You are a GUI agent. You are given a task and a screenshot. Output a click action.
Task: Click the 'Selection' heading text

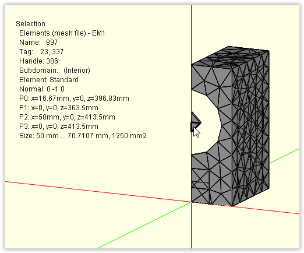pyautogui.click(x=30, y=24)
